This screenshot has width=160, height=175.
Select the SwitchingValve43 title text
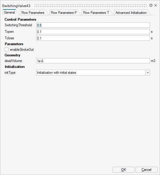(x=16, y=6)
